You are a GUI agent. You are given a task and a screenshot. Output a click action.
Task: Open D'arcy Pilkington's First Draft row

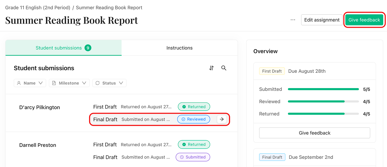tap(159, 107)
